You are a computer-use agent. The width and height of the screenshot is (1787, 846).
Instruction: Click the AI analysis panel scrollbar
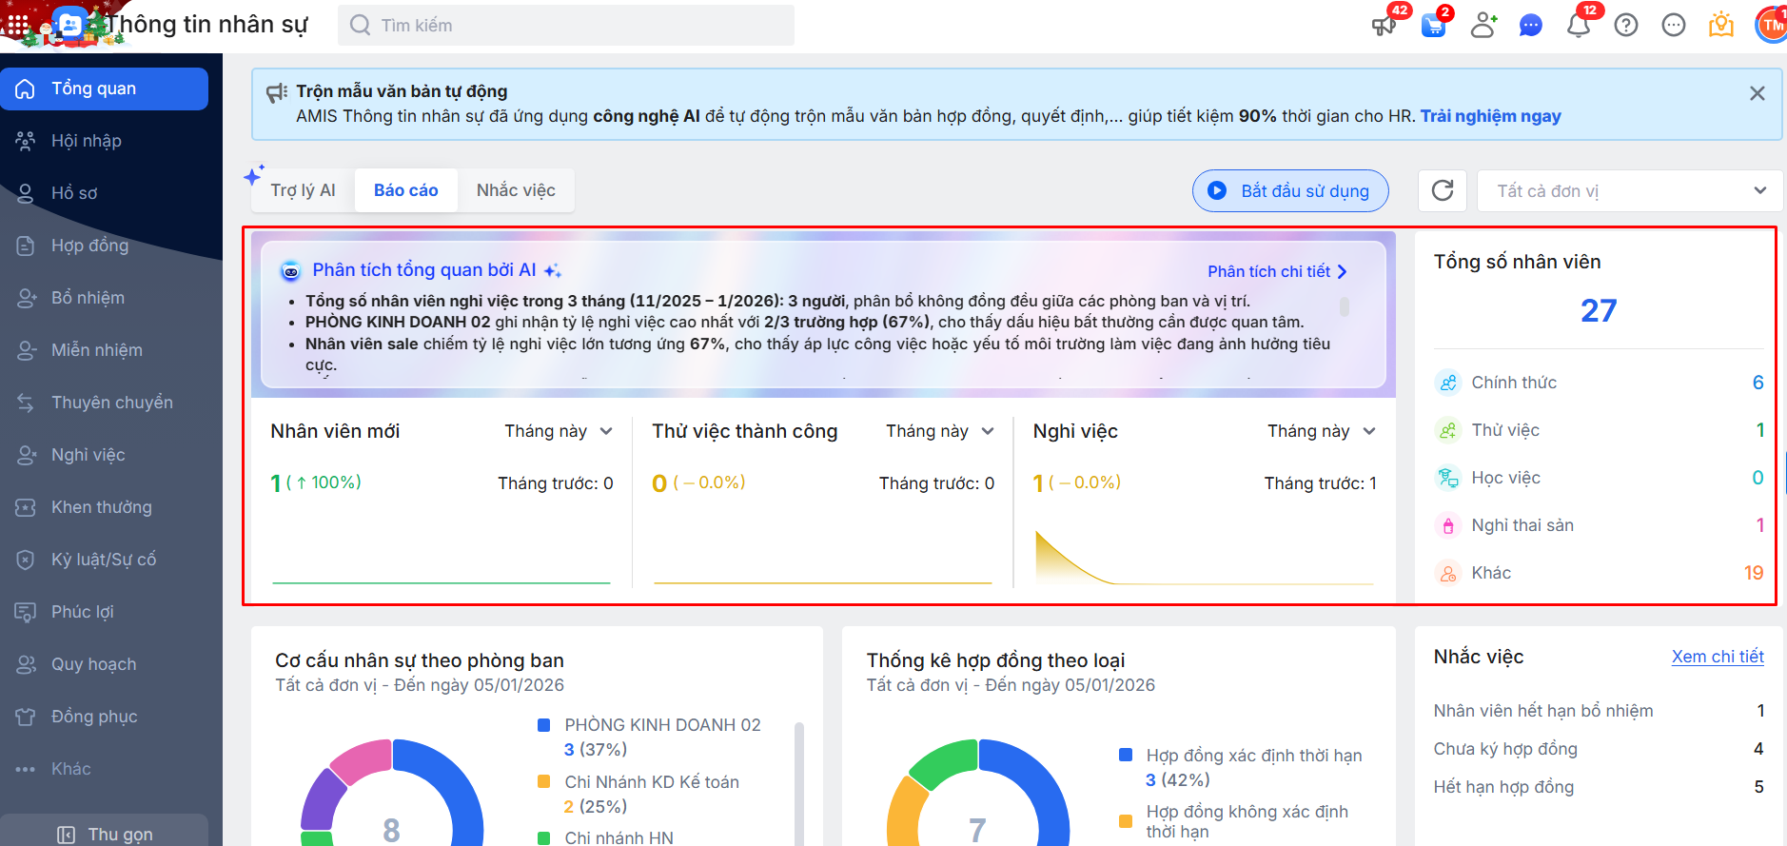pos(1345,306)
